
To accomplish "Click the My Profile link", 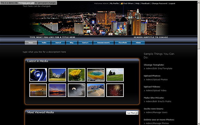I will (114, 3).
